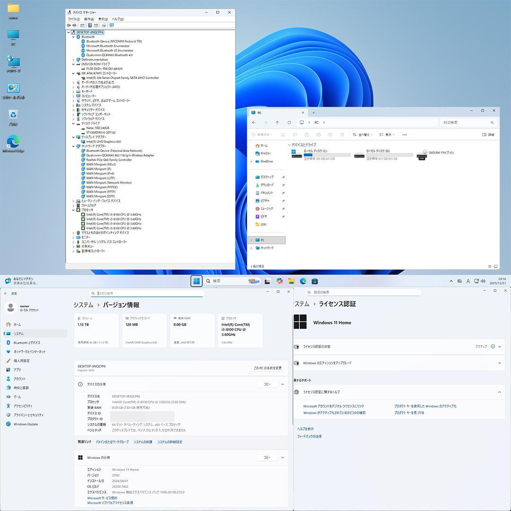Select the PC tab in File Explorer
Viewport: 511px width, 511px height.
tap(270, 113)
